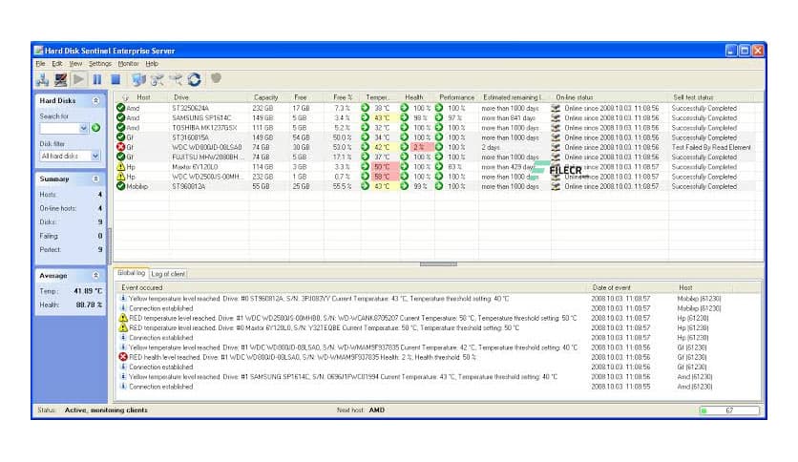Click the Test Failed By Read Element status
The height and width of the screenshot is (462, 798).
(x=711, y=147)
